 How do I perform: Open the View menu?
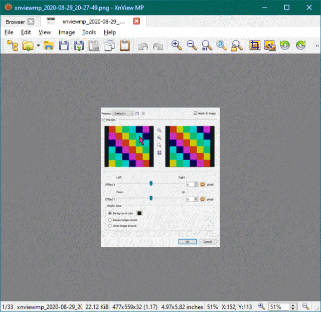point(45,32)
